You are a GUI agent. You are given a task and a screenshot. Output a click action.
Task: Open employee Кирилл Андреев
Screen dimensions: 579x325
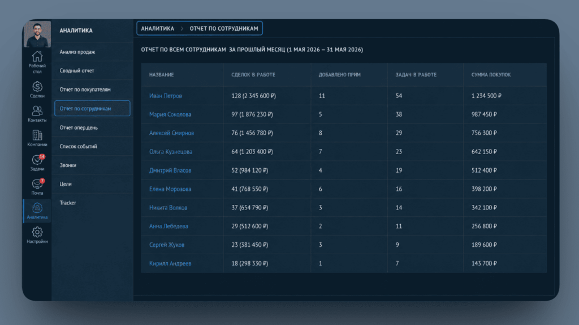170,263
